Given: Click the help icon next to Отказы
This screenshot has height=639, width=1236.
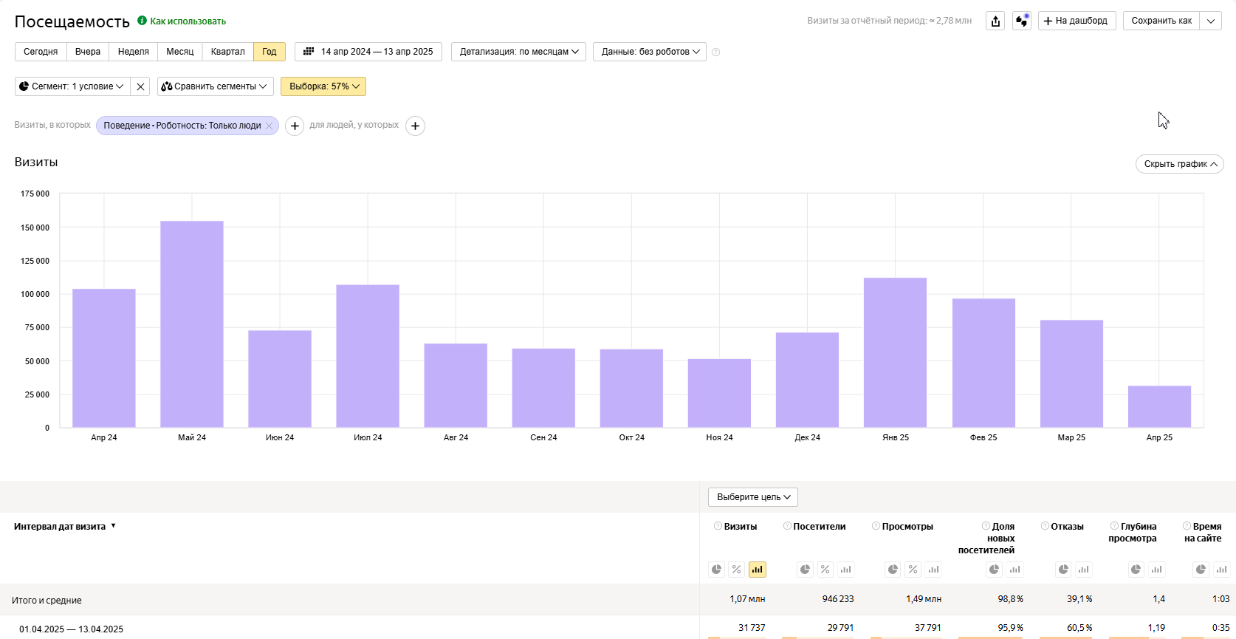Looking at the screenshot, I should pos(1045,526).
